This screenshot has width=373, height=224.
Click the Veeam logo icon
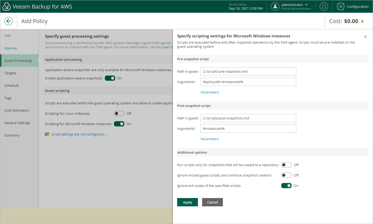pos(6,6)
